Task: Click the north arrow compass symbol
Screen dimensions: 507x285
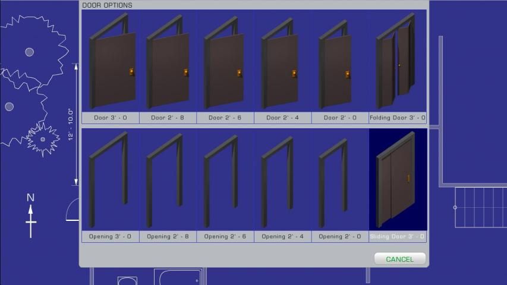Action: pos(31,215)
